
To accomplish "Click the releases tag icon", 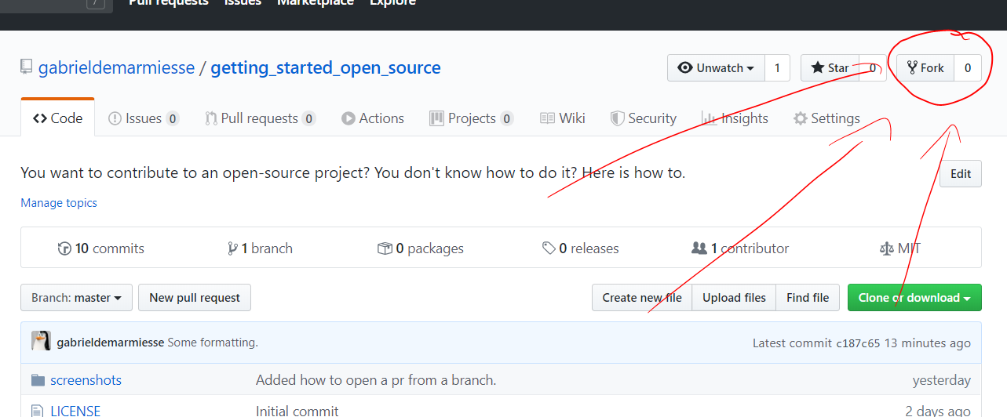I will [x=549, y=248].
